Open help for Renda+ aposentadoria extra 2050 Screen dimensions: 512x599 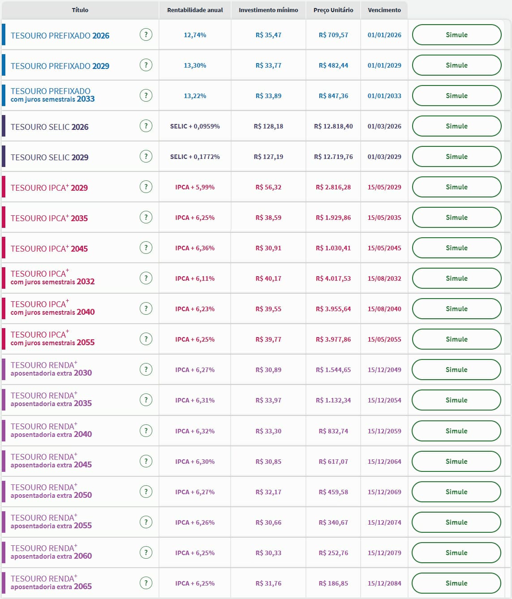[146, 492]
